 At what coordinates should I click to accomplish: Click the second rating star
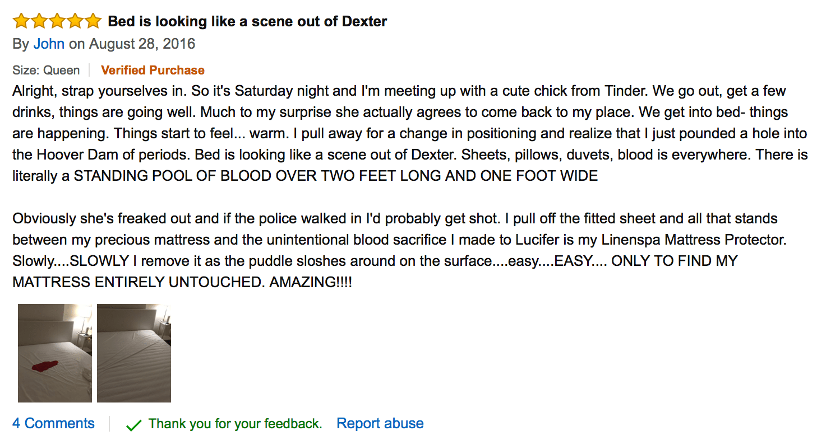(x=38, y=20)
